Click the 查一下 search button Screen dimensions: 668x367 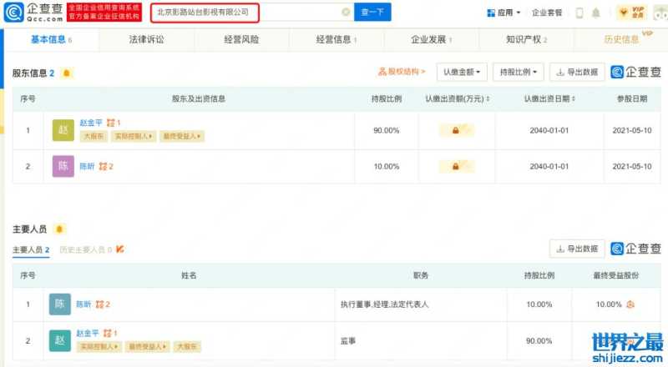[373, 13]
